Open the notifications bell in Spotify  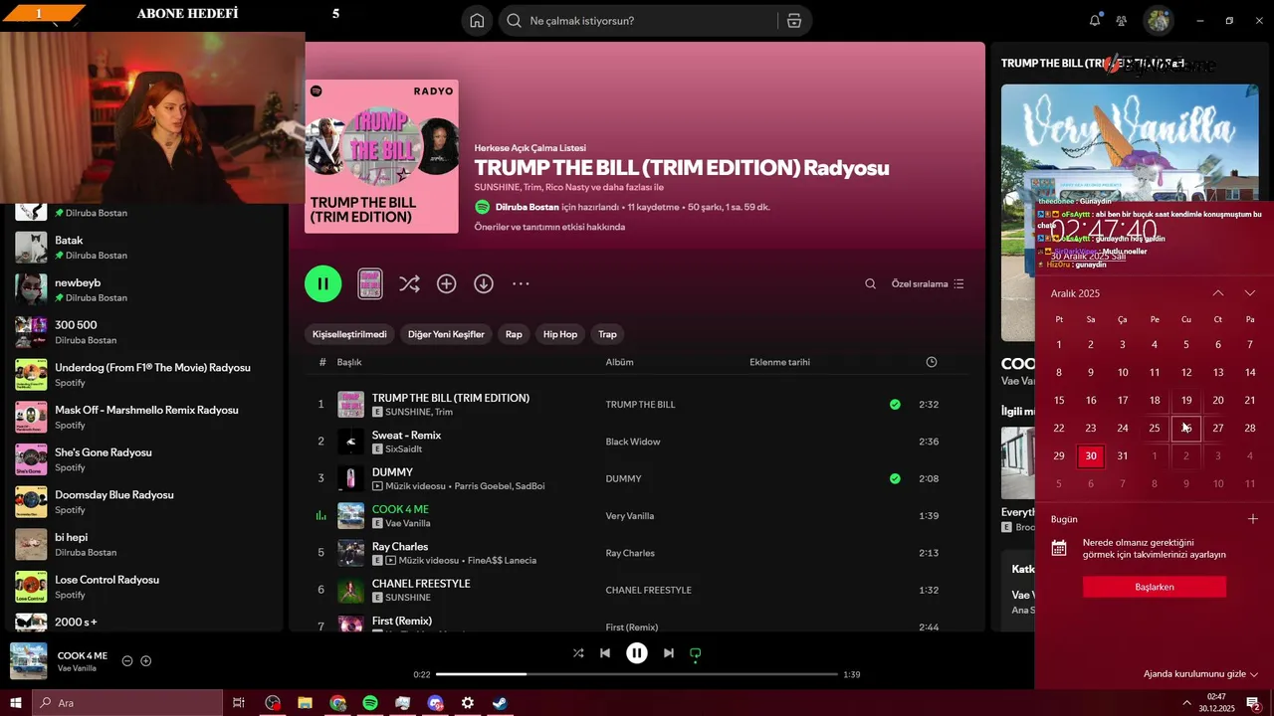pyautogui.click(x=1095, y=21)
